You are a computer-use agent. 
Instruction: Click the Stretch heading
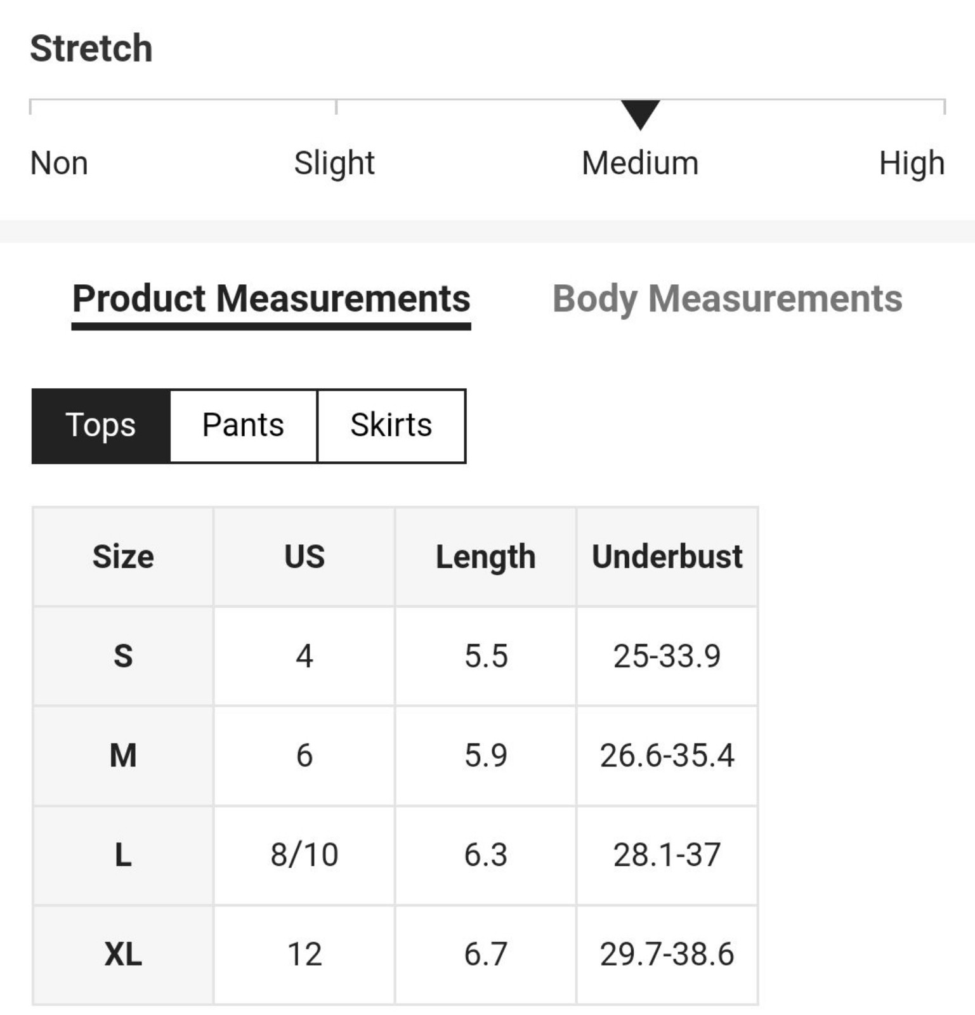click(x=91, y=48)
